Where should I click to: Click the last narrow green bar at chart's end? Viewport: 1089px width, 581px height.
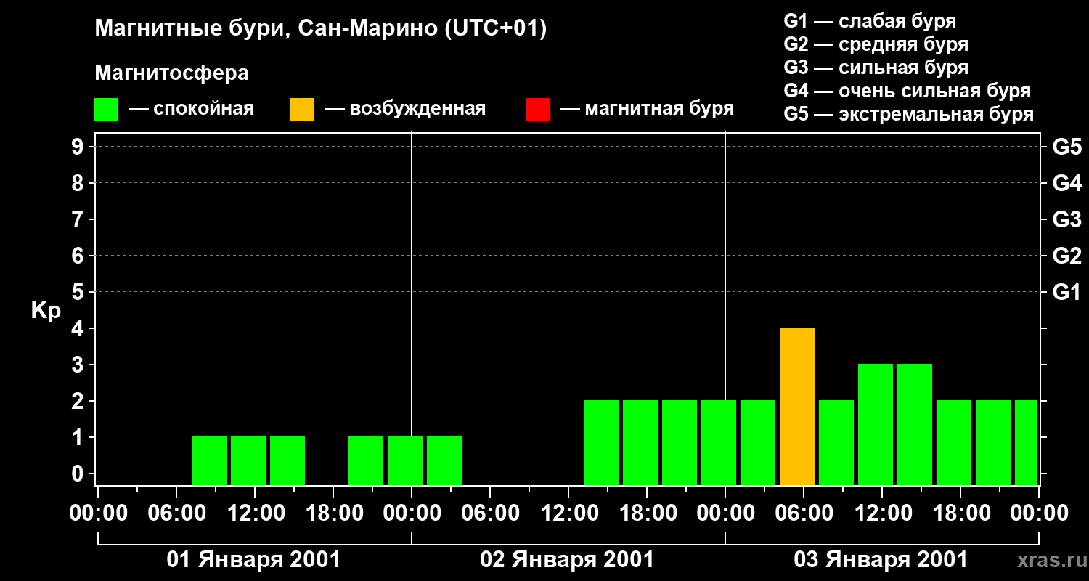point(1027,442)
